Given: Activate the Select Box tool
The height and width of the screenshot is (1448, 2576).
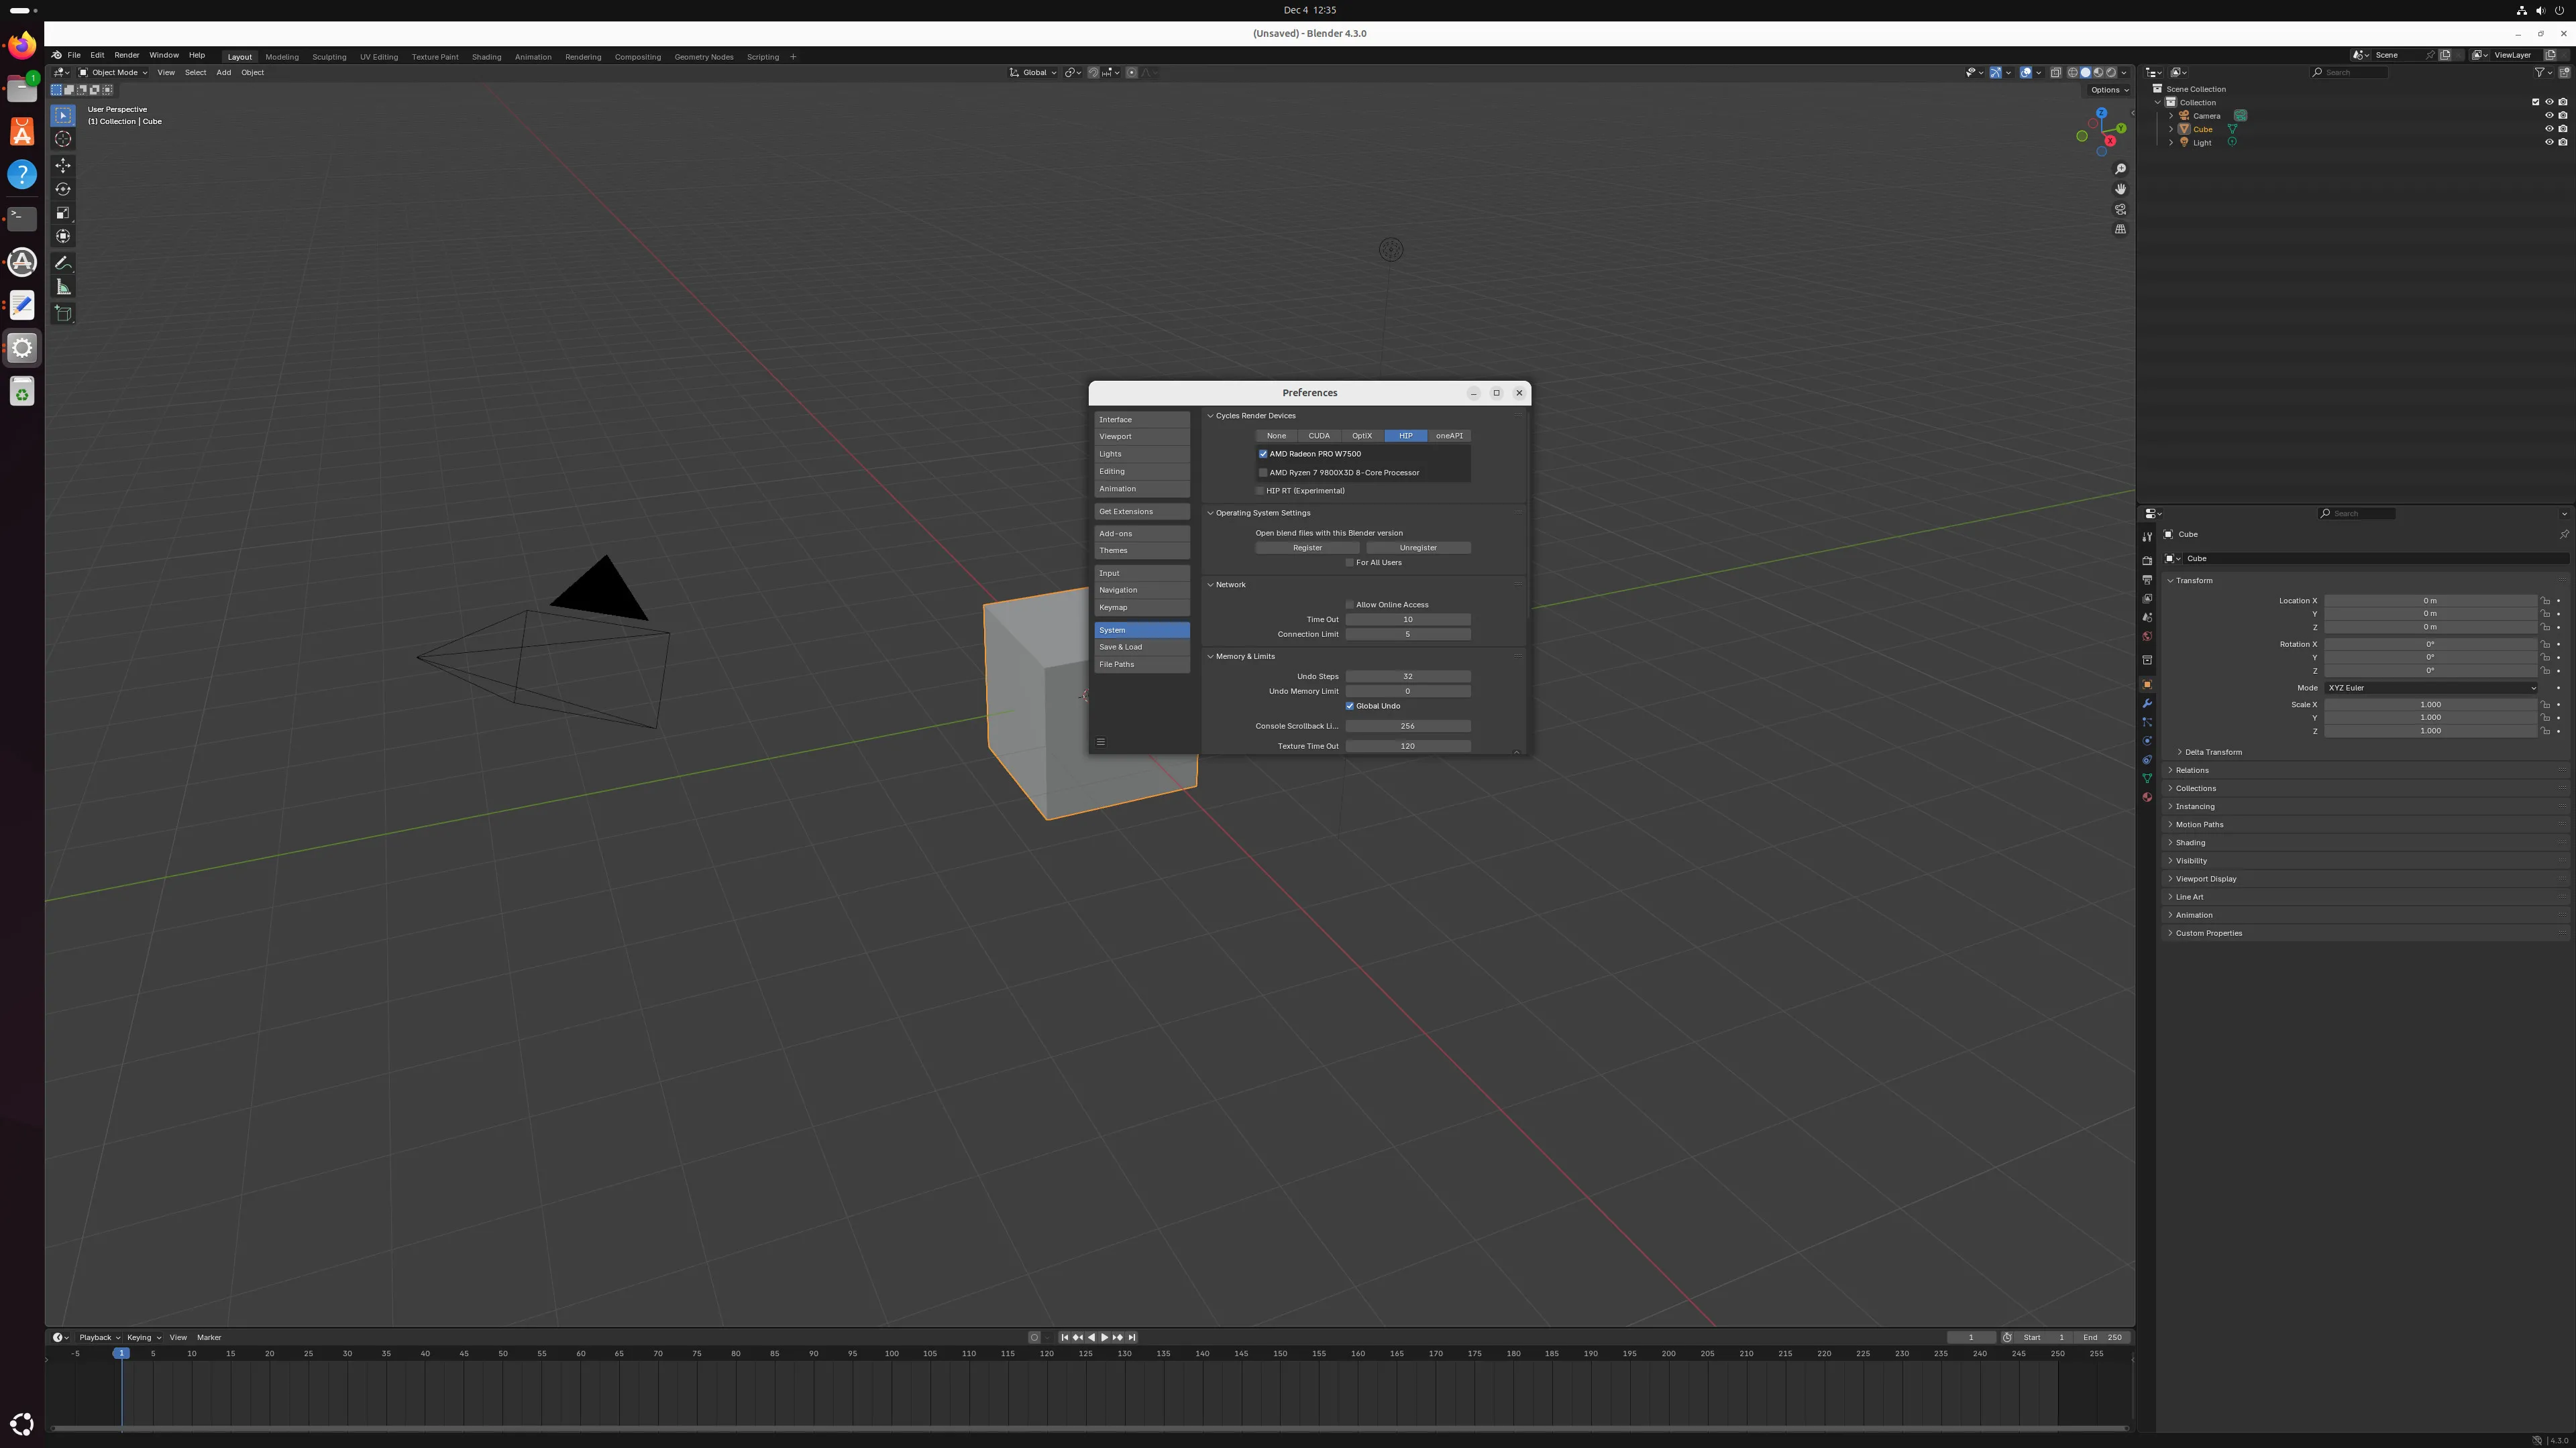Looking at the screenshot, I should click(63, 116).
